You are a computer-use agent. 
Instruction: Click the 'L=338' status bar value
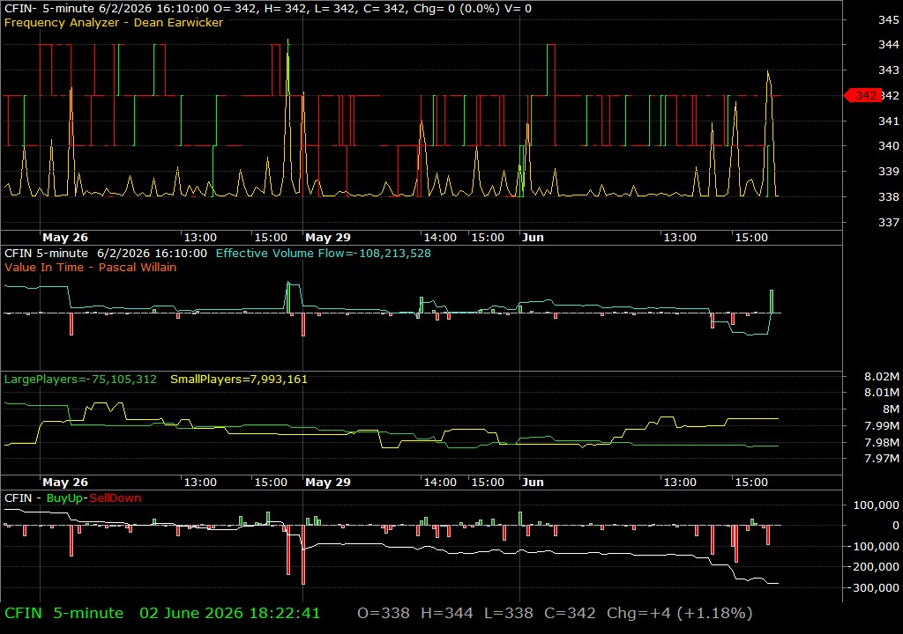click(x=509, y=613)
